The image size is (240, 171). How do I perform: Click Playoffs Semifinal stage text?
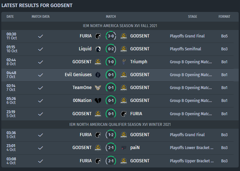pos(185,49)
